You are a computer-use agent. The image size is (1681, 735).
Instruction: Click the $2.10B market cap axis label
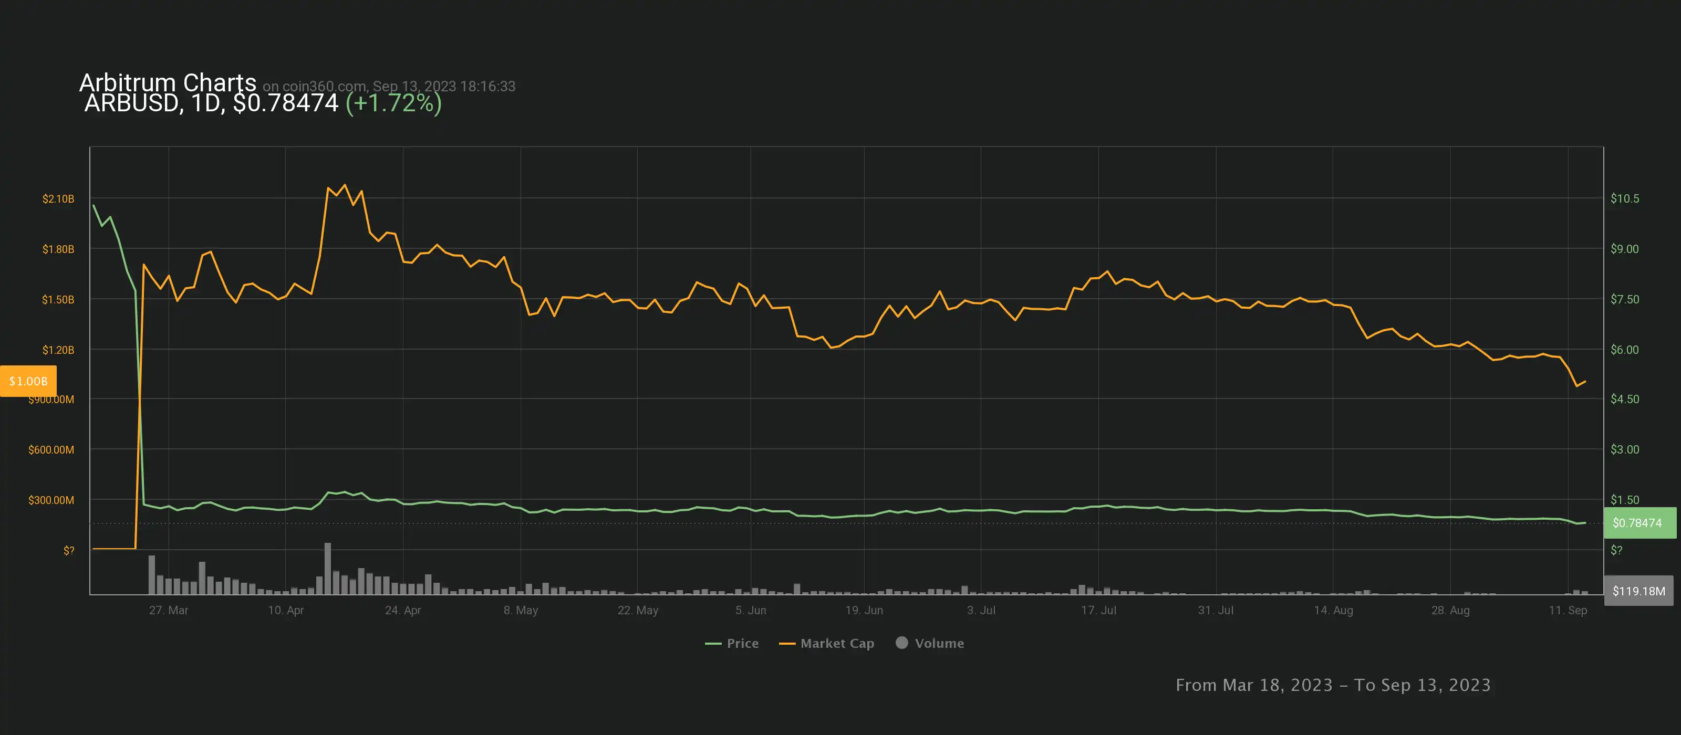coord(58,198)
